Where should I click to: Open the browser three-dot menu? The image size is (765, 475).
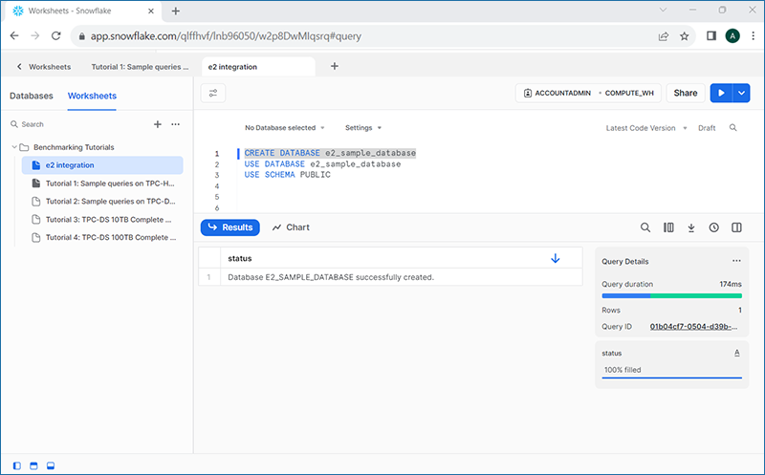coord(754,35)
